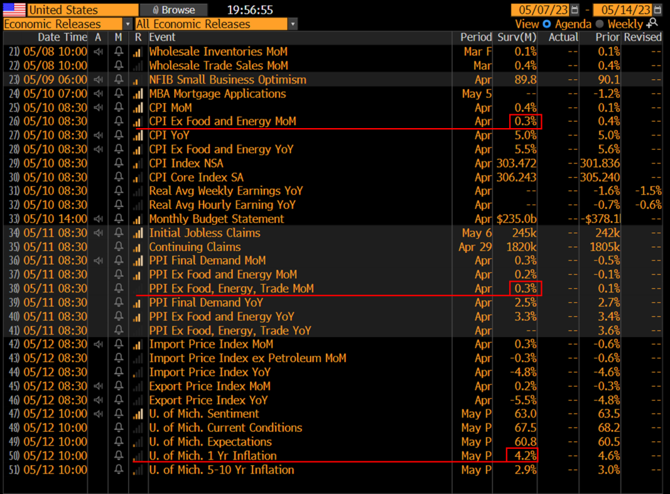Open PPI Ex Food, Energy, Trade MoM event
670x494 pixels.
[x=231, y=288]
